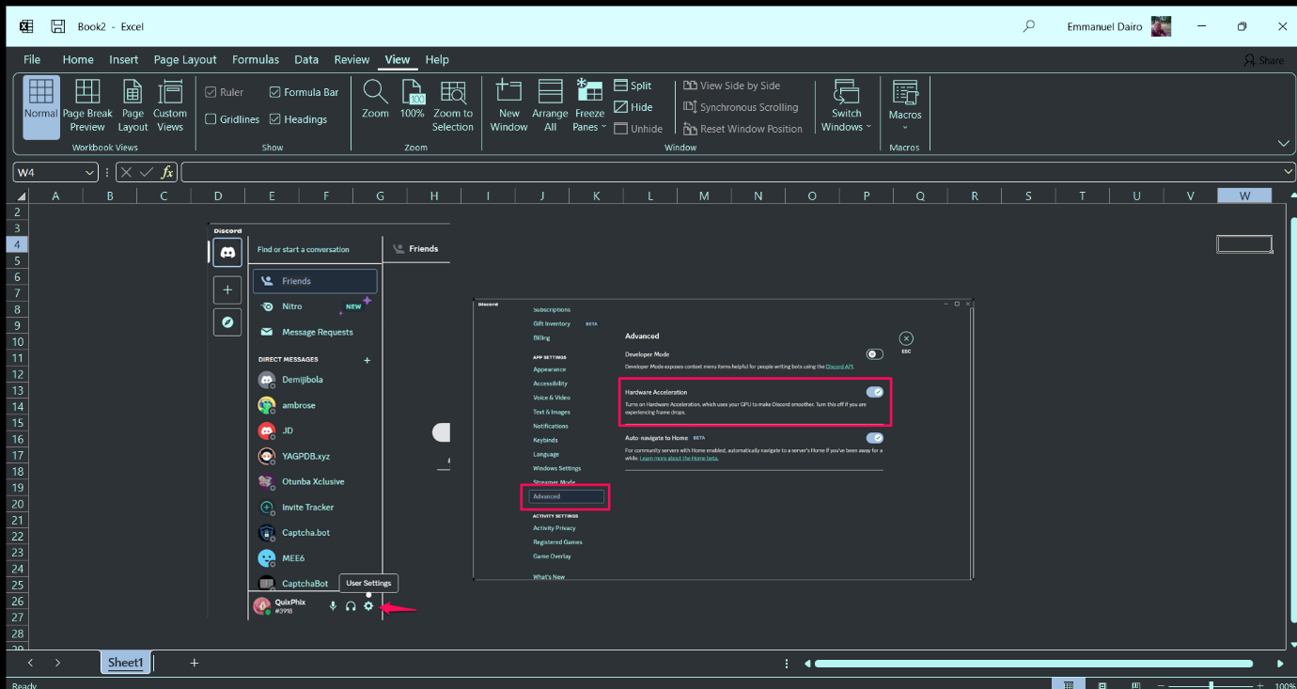
Task: Click the Split window icon
Action: (622, 86)
